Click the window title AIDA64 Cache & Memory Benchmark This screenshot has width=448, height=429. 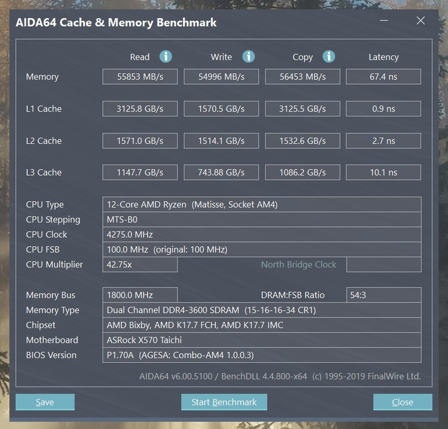point(116,23)
